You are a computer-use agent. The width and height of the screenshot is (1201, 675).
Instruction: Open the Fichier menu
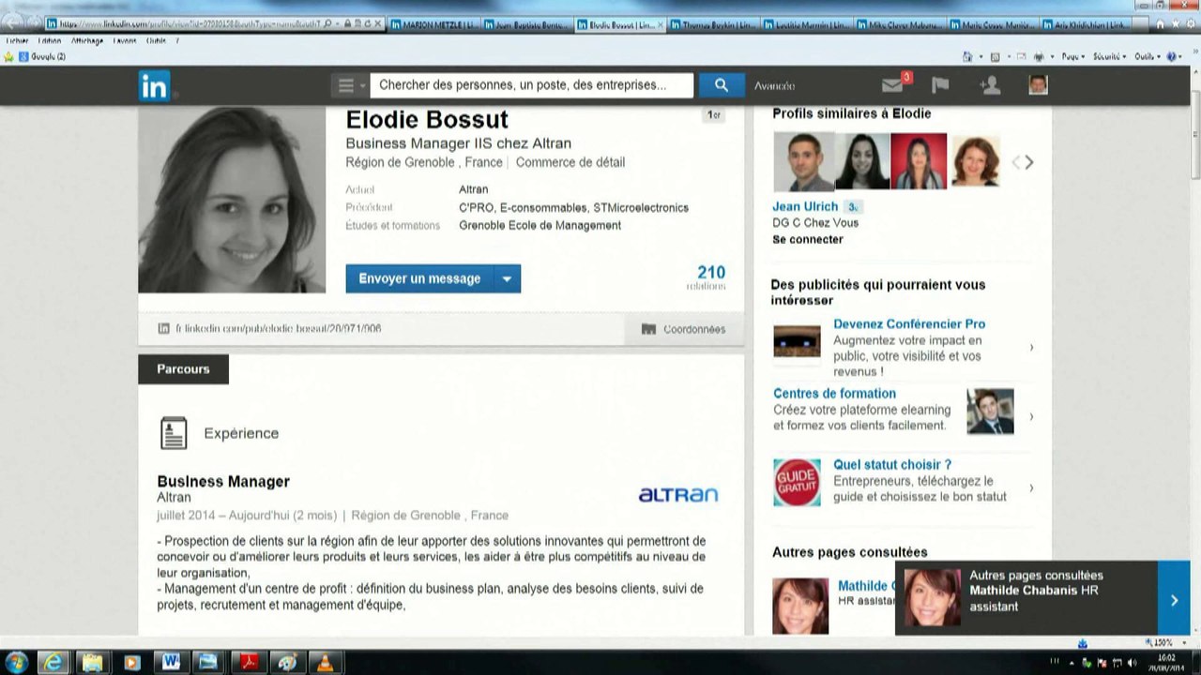click(17, 41)
